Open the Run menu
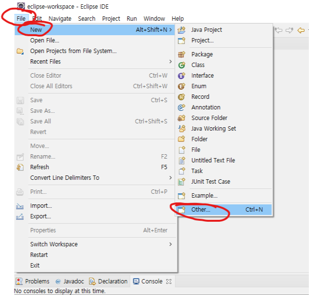 click(132, 18)
